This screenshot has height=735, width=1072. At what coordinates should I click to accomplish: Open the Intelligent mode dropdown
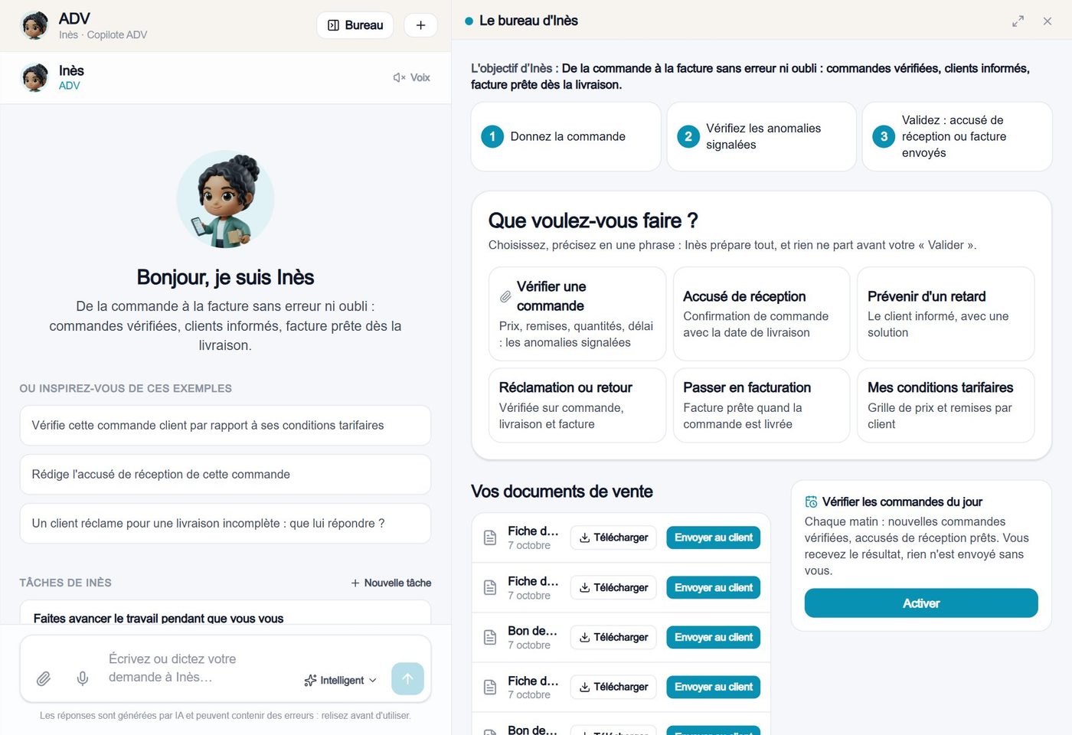341,680
